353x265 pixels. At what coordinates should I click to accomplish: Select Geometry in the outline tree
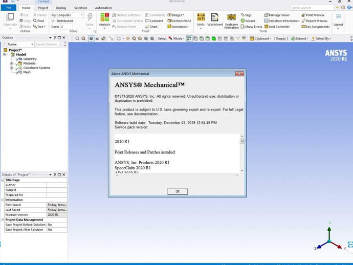(x=30, y=59)
